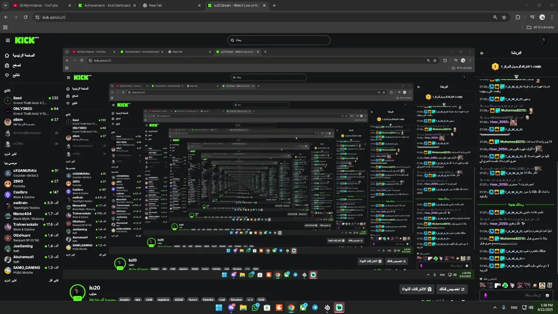Click the 'gta' stream tag
Screen dimensions: 558x314
pyautogui.click(x=138, y=300)
